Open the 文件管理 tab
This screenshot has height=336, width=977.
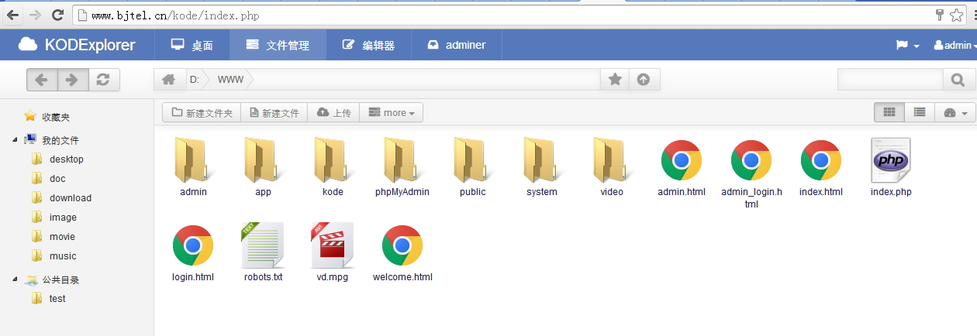click(278, 45)
